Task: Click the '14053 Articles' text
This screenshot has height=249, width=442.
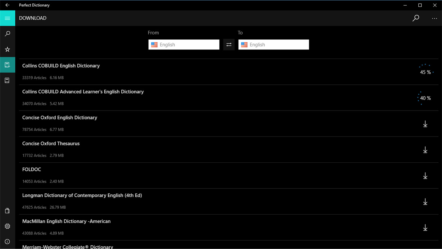Action: tap(34, 181)
